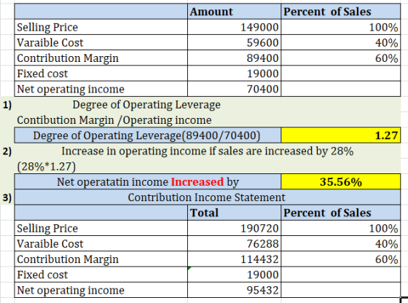Select the 60% cell in the 114432 row
This screenshot has height=303, width=408.
tap(341, 259)
